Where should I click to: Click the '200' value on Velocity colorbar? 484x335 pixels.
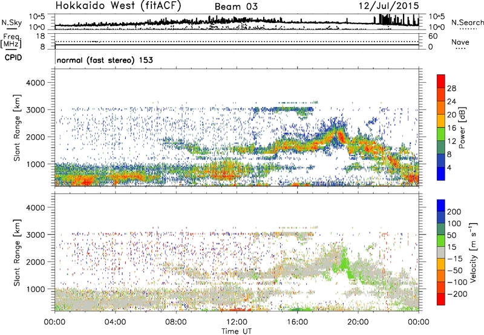[x=454, y=212]
